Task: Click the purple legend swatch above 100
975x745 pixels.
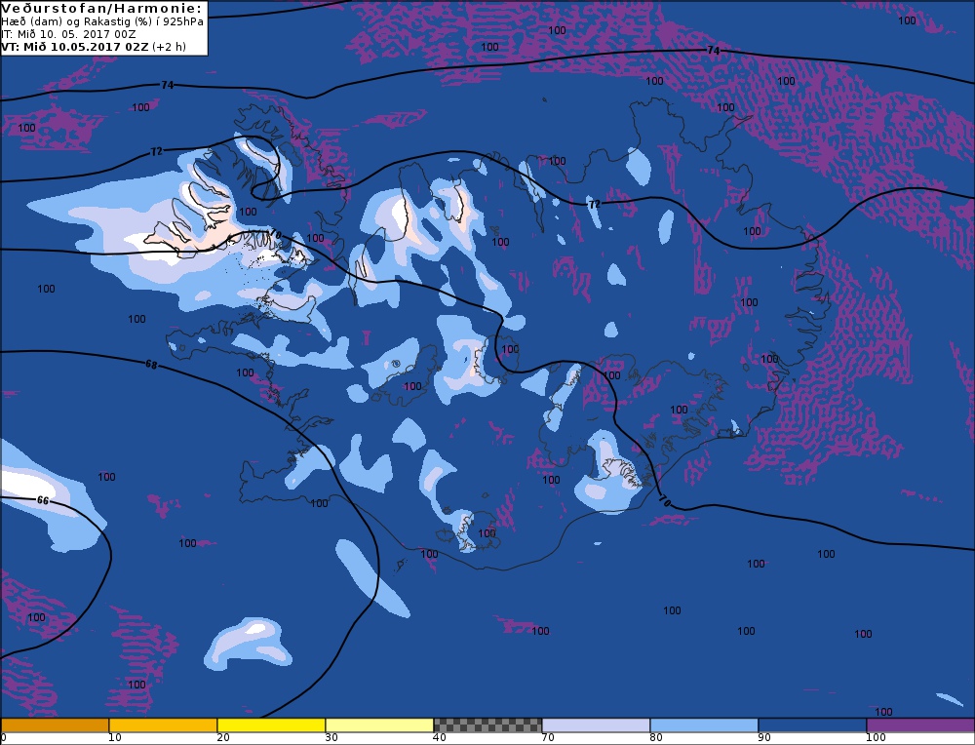Action: [x=920, y=725]
